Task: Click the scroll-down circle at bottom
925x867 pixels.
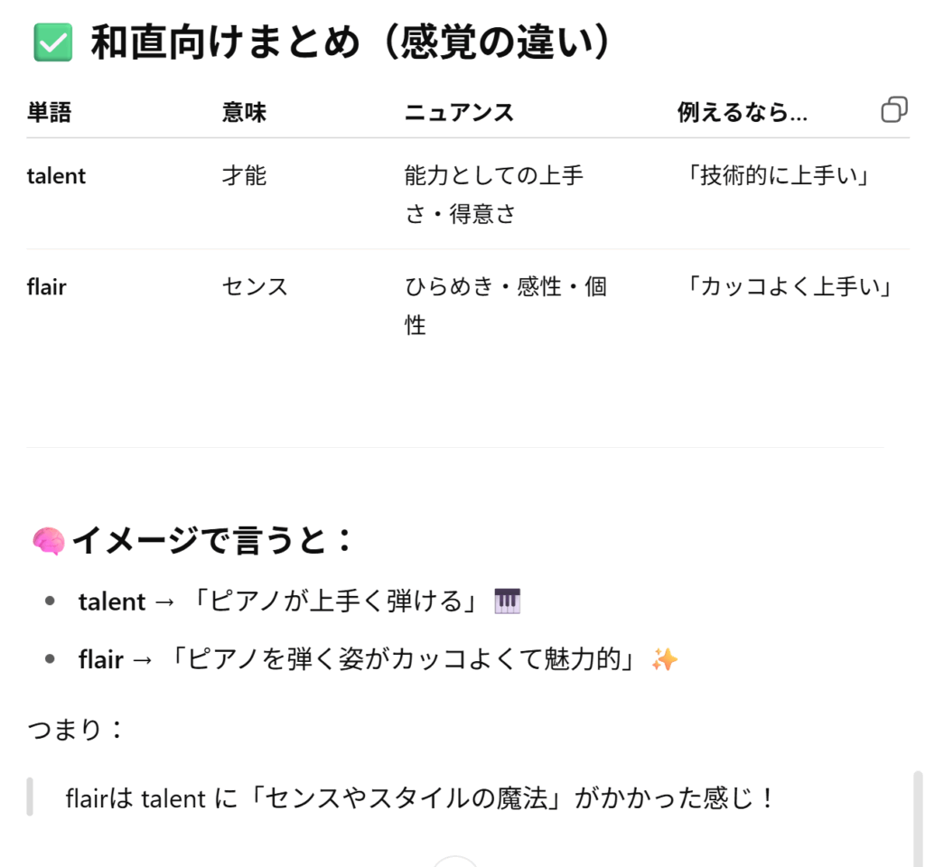Action: pyautogui.click(x=455, y=862)
